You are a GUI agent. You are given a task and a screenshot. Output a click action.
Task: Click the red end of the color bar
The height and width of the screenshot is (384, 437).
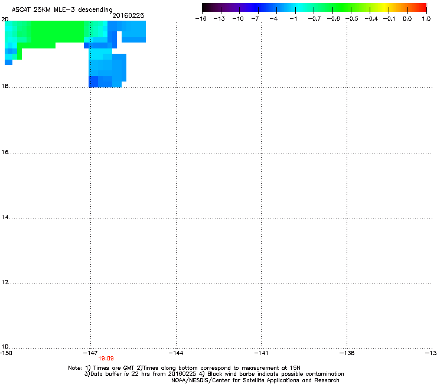click(422, 7)
